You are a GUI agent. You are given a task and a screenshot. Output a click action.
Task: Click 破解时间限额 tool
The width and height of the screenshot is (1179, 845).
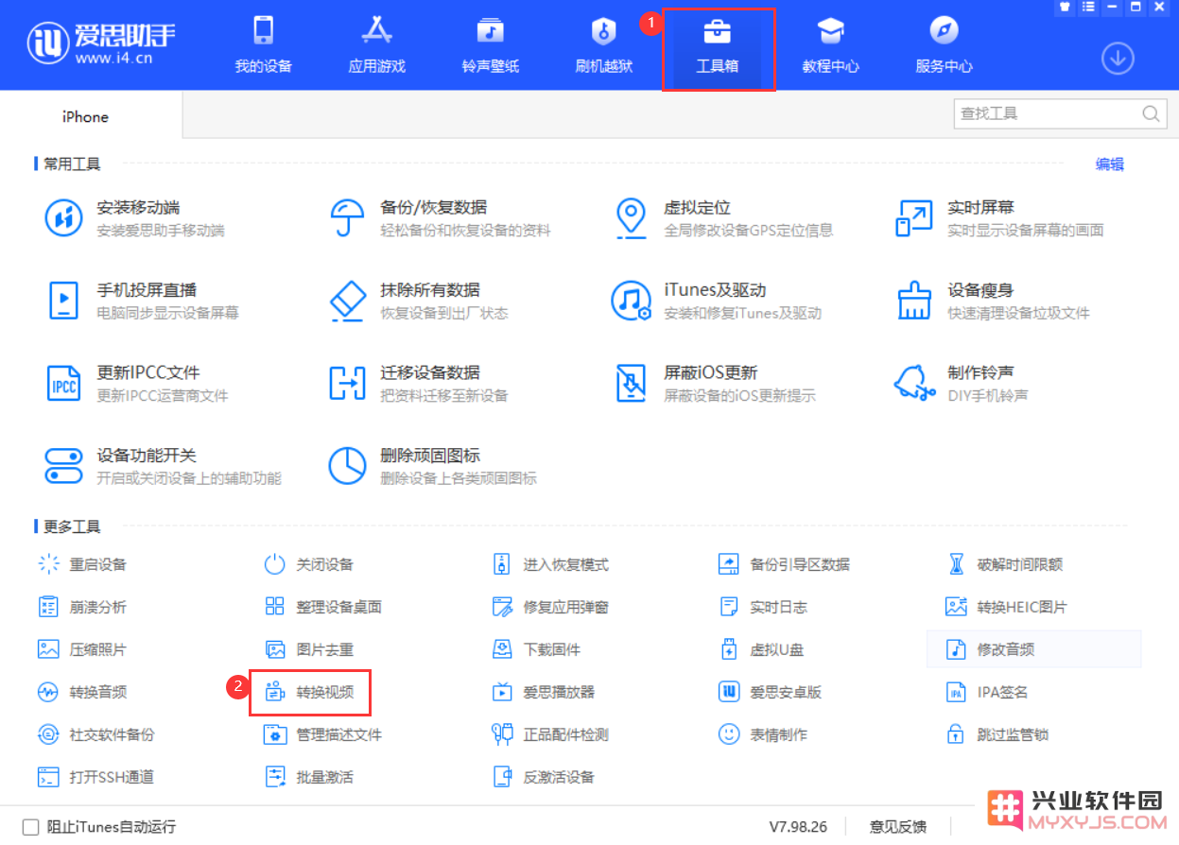(x=1004, y=564)
